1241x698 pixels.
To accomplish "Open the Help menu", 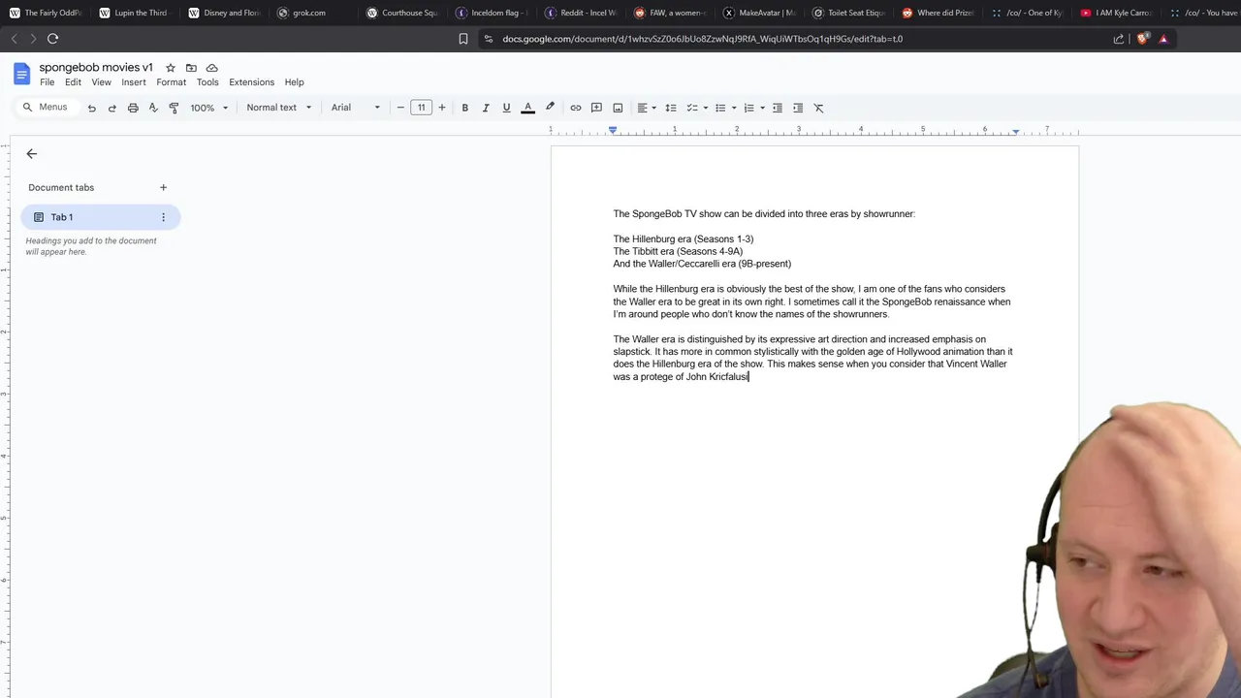I will click(x=294, y=82).
